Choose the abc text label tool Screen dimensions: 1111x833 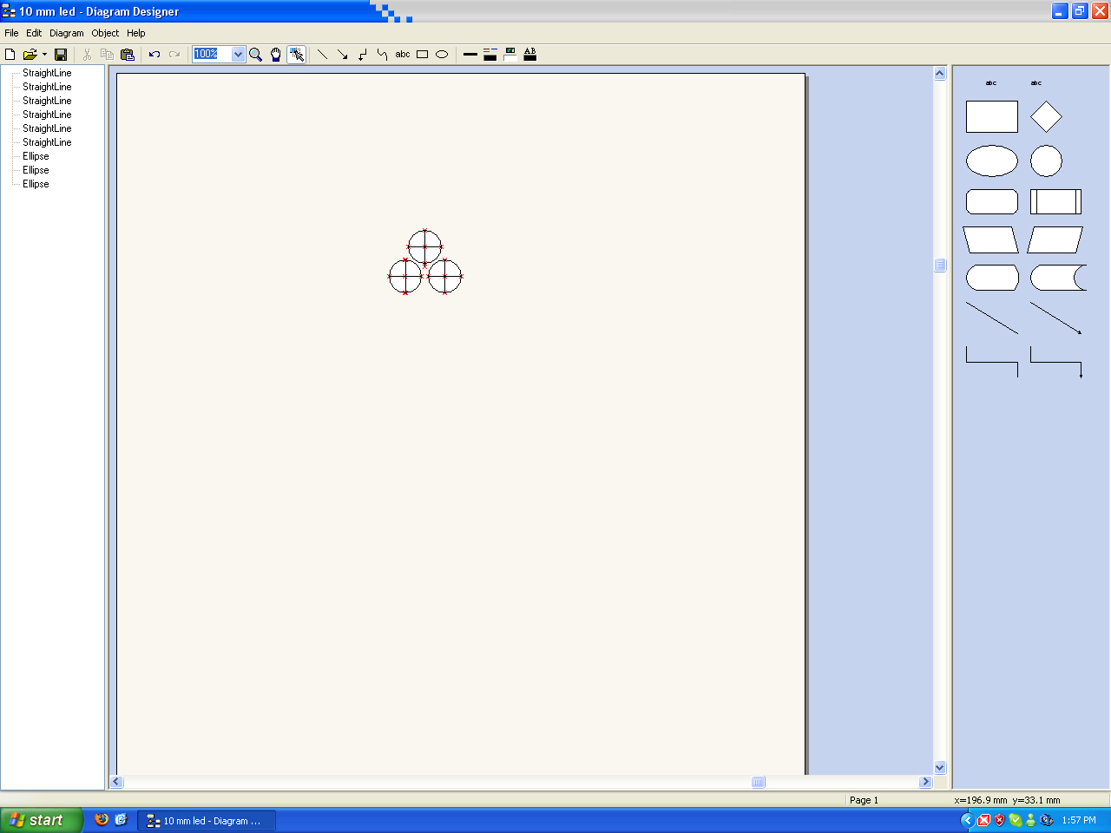tap(403, 54)
